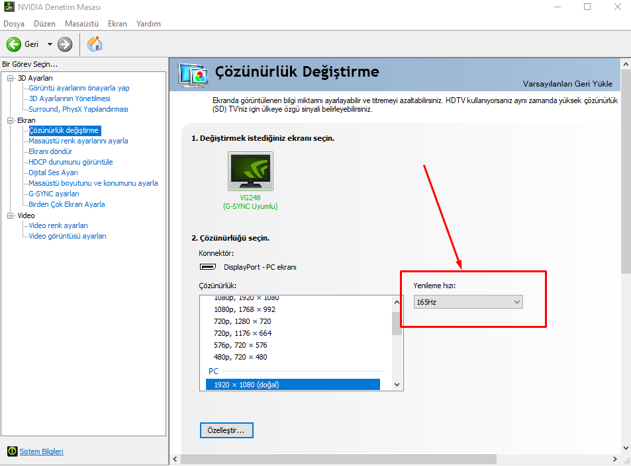631x466 pixels.
Task: Open the Dosya menu
Action: coord(14,24)
